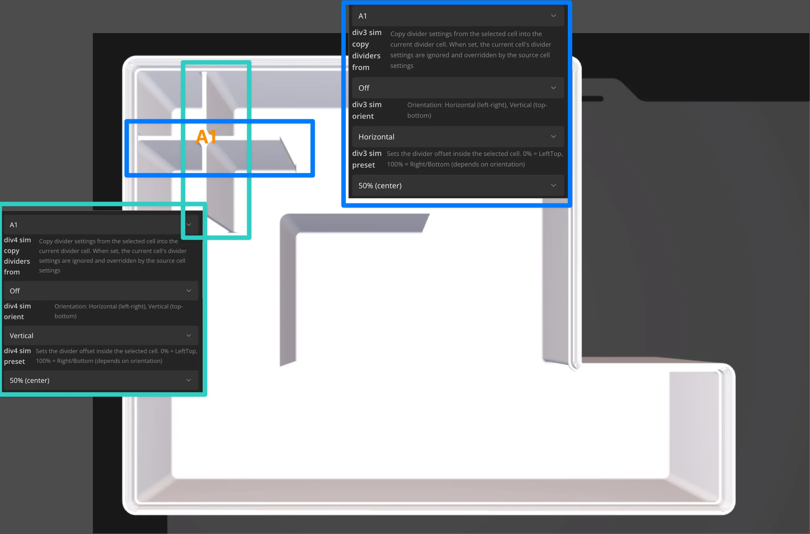Click the 'div3 sim orient' label
This screenshot has height=534, width=810.
(367, 110)
